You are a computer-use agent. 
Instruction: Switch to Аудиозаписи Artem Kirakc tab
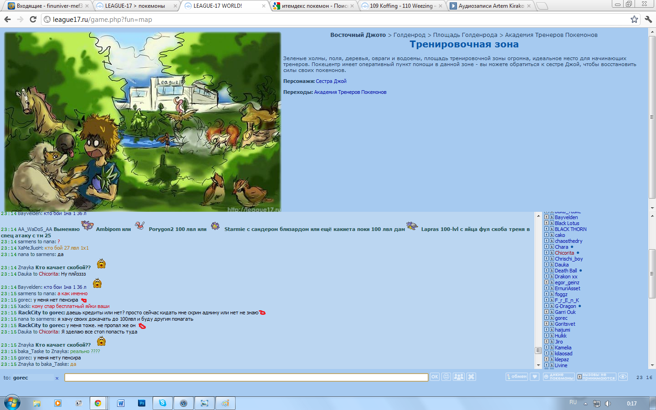click(490, 6)
